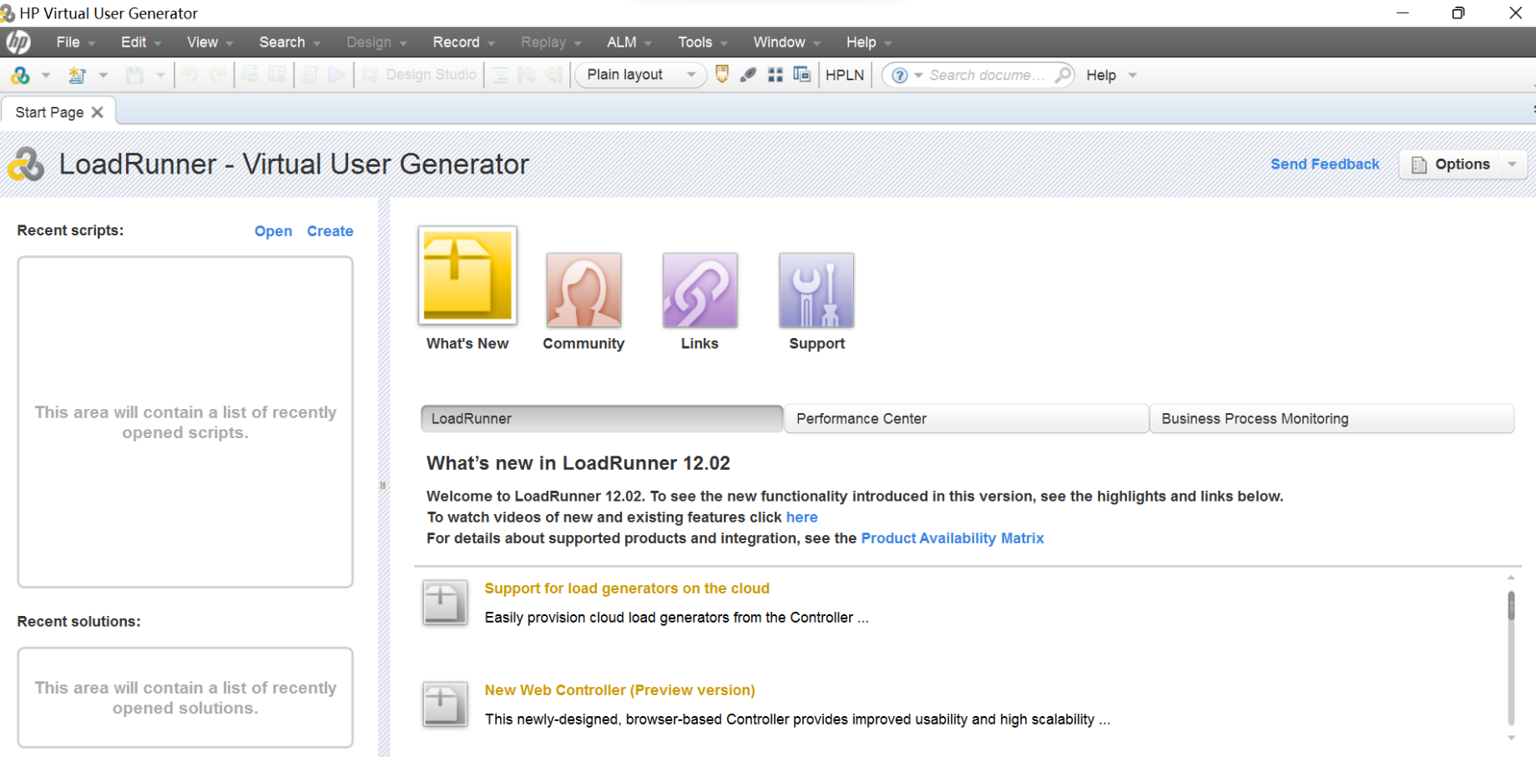
Task: Expand the Plain layout dropdown
Action: pos(691,75)
